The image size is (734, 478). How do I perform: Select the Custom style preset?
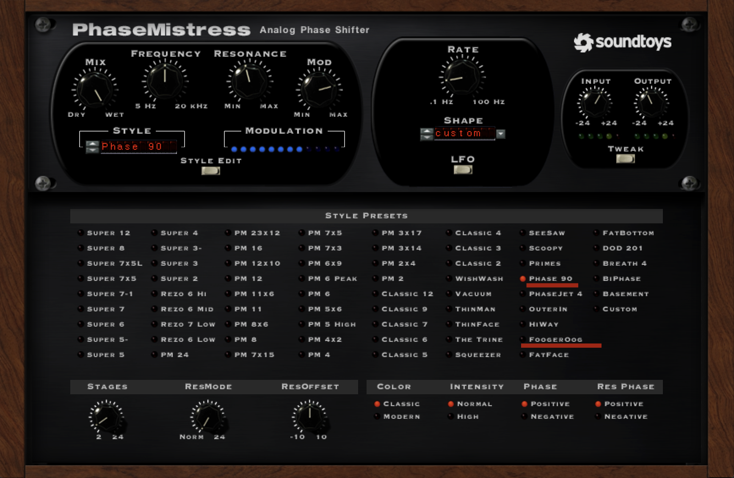(x=615, y=309)
